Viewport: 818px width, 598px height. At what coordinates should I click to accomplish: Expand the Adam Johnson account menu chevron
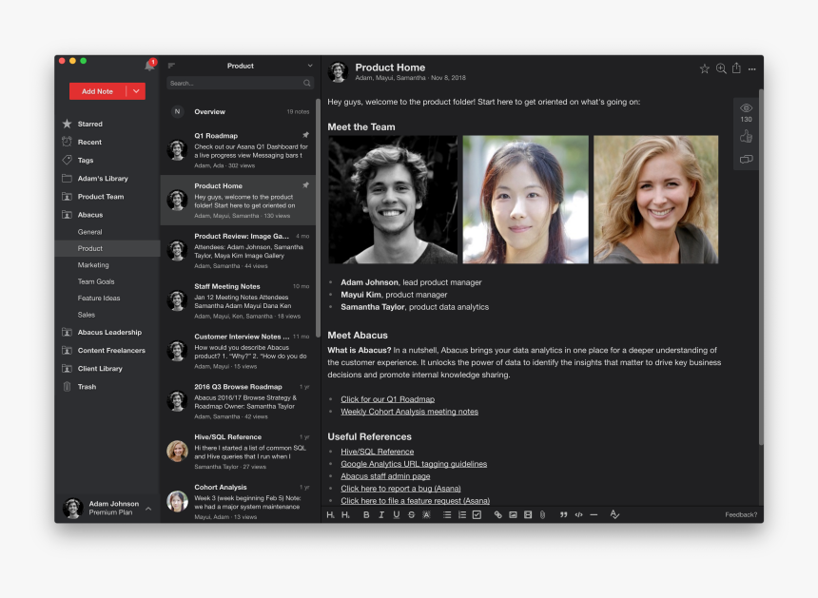pos(148,509)
